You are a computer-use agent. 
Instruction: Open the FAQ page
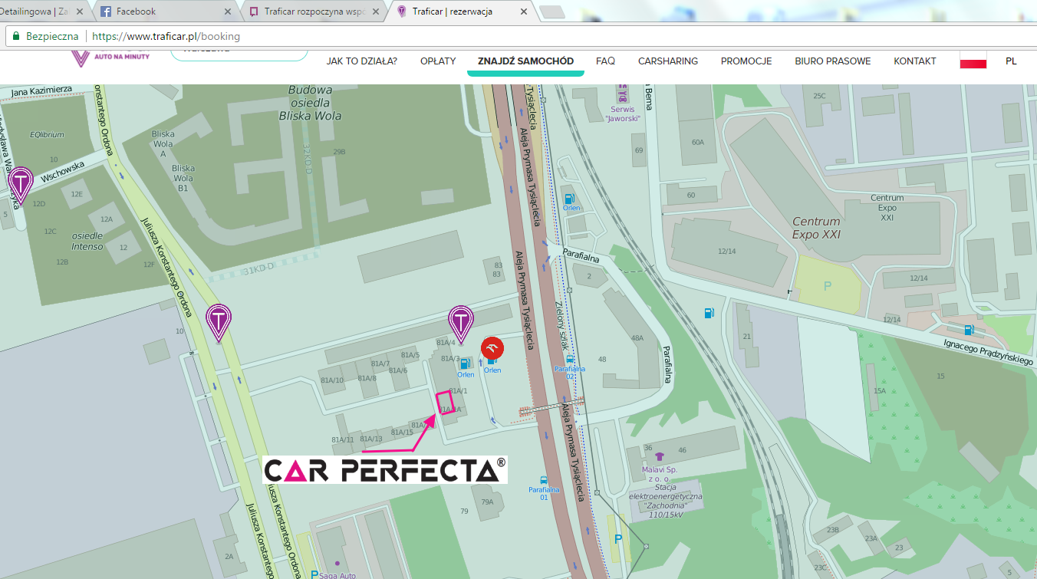(x=605, y=61)
